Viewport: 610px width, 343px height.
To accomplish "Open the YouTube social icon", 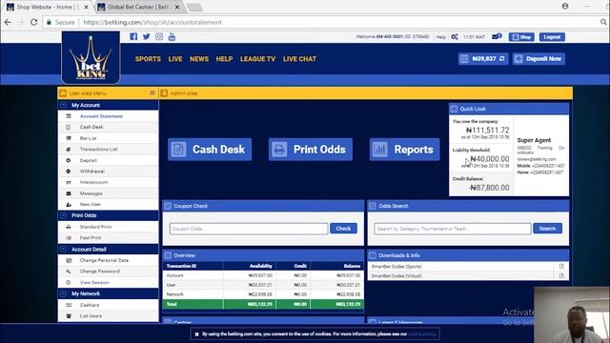I will click(x=172, y=36).
